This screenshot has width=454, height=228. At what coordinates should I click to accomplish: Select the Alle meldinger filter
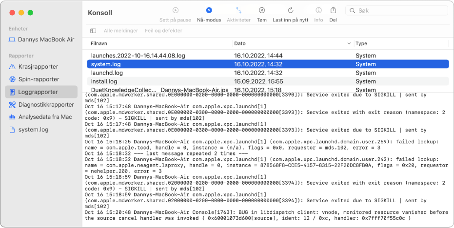click(x=121, y=31)
